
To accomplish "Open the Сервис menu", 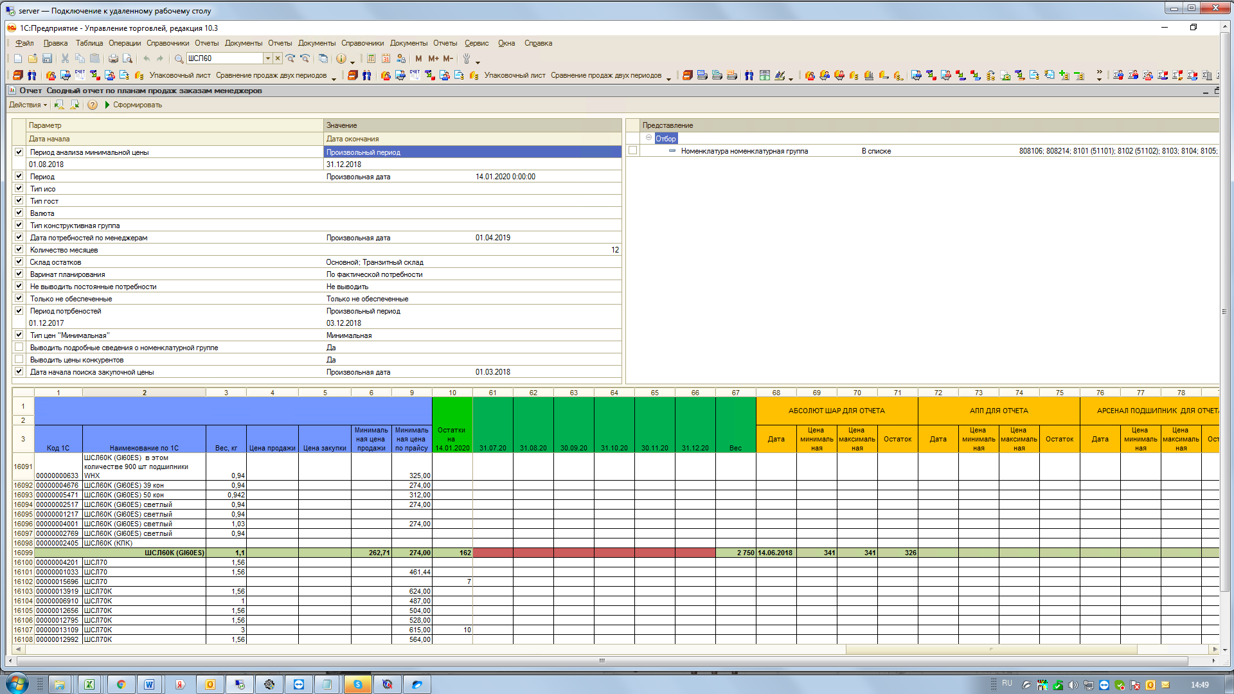I will pos(476,43).
